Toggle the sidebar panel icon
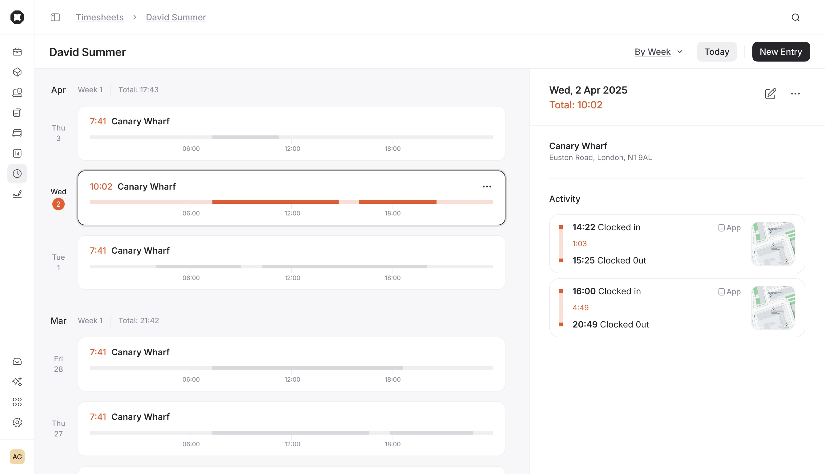825x474 pixels. pyautogui.click(x=55, y=17)
